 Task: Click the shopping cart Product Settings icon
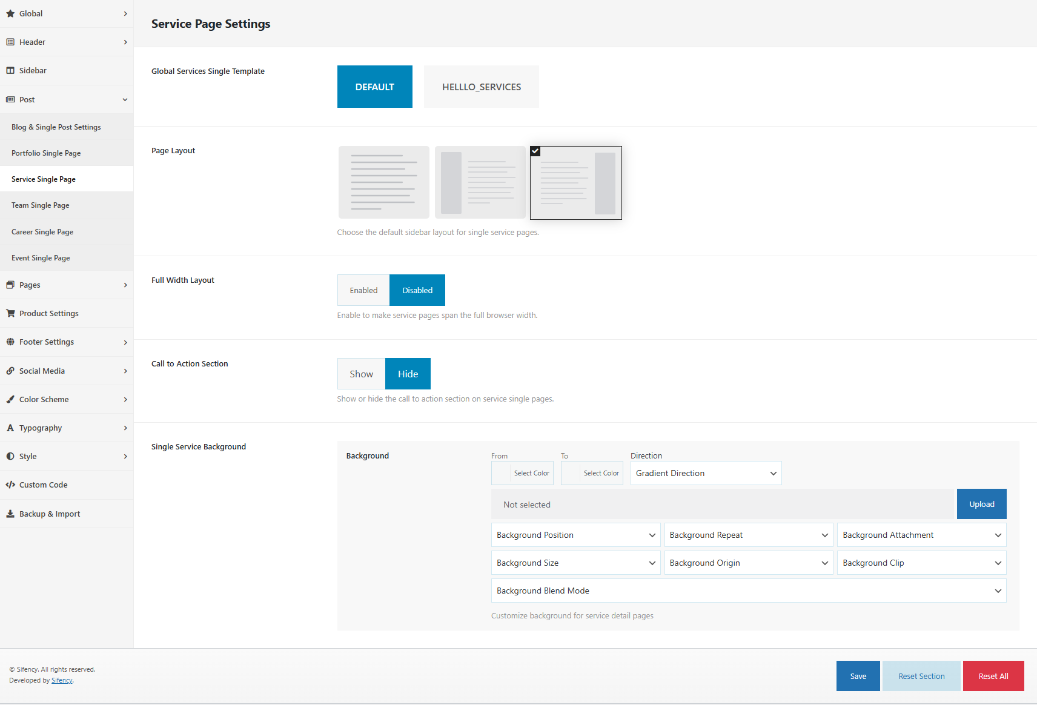(x=10, y=313)
